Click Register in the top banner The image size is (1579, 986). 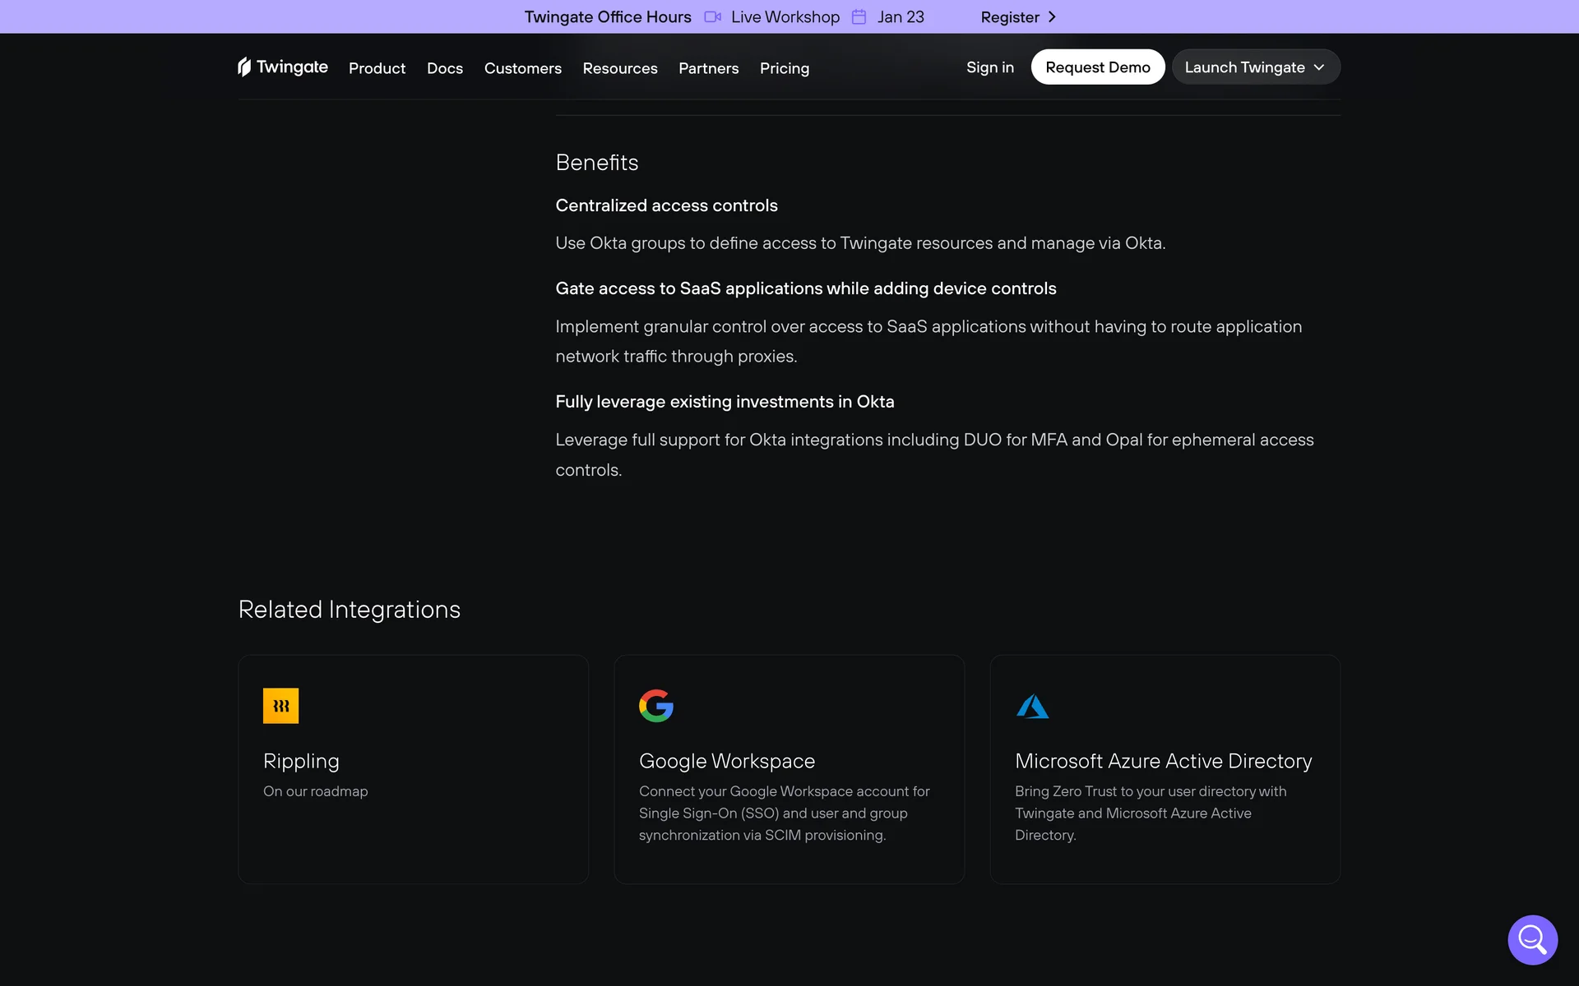coord(1009,17)
